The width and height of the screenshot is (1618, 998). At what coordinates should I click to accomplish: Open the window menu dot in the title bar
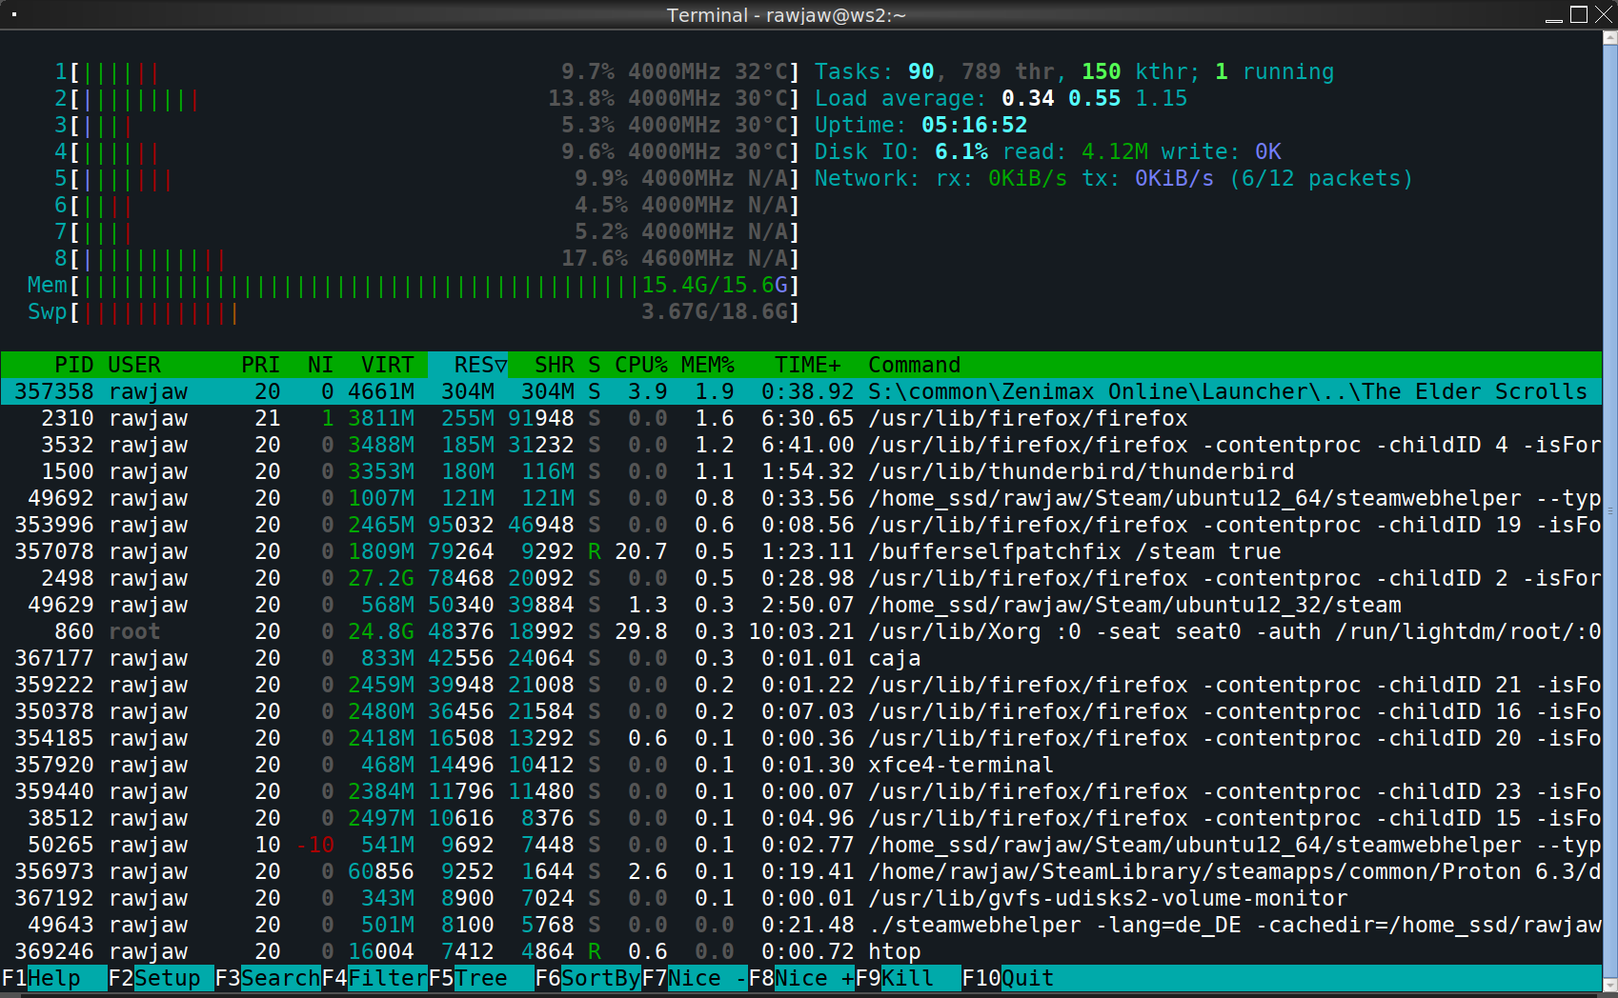[13, 14]
